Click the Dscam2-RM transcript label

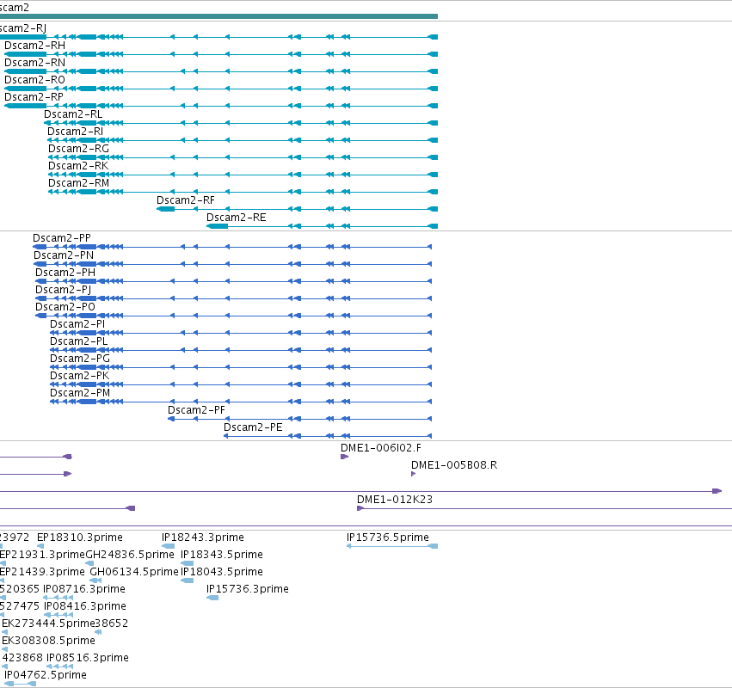tap(78, 183)
